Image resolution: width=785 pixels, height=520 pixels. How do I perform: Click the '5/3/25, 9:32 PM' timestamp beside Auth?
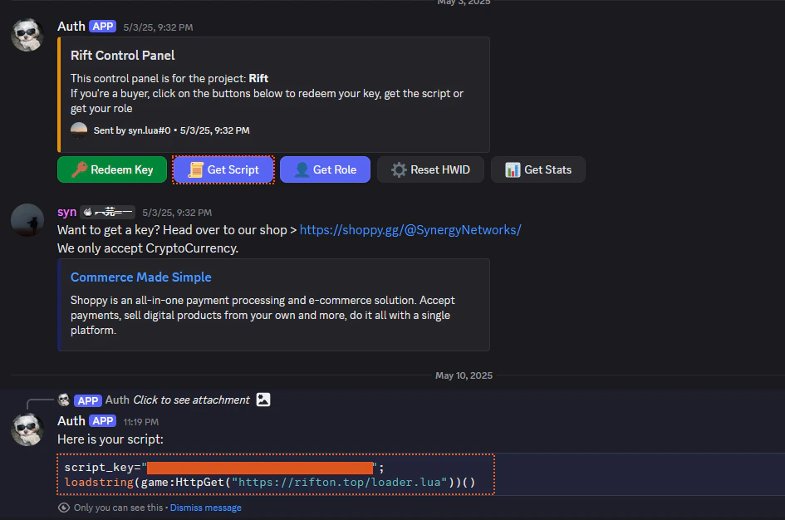click(158, 27)
